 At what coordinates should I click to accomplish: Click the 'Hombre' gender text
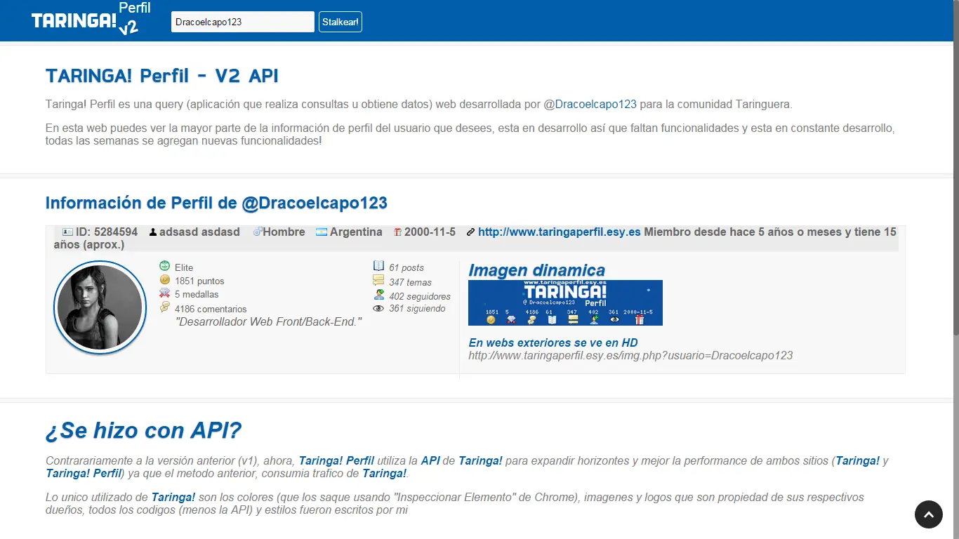tap(284, 232)
